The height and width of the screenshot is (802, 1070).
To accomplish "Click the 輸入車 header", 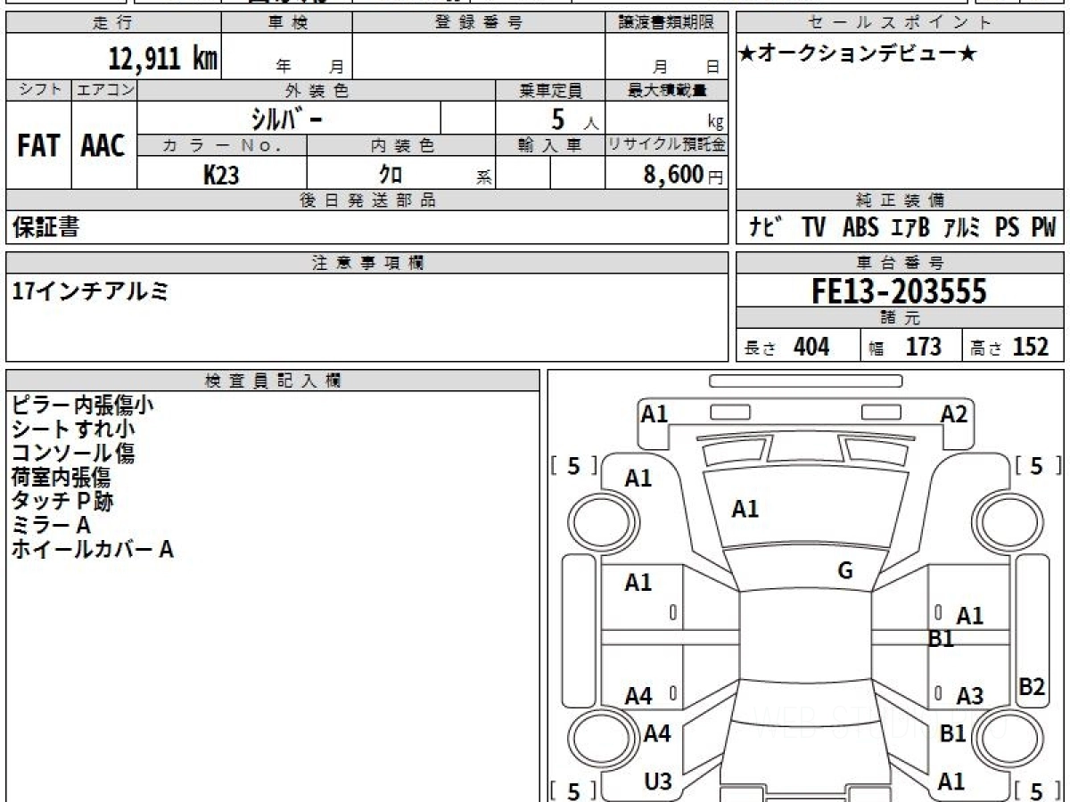I will click(x=550, y=146).
